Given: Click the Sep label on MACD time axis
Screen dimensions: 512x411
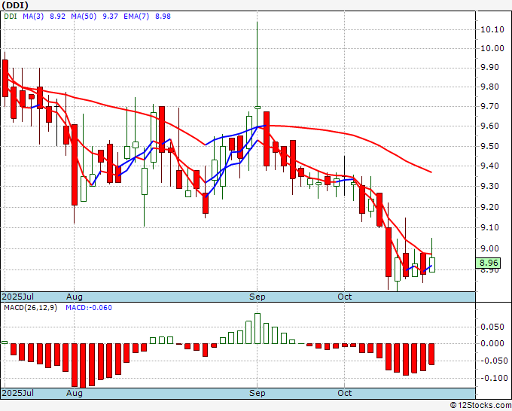Looking at the screenshot, I should point(258,393).
